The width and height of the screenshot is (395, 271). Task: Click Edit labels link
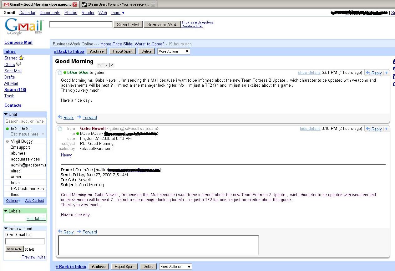36,218
